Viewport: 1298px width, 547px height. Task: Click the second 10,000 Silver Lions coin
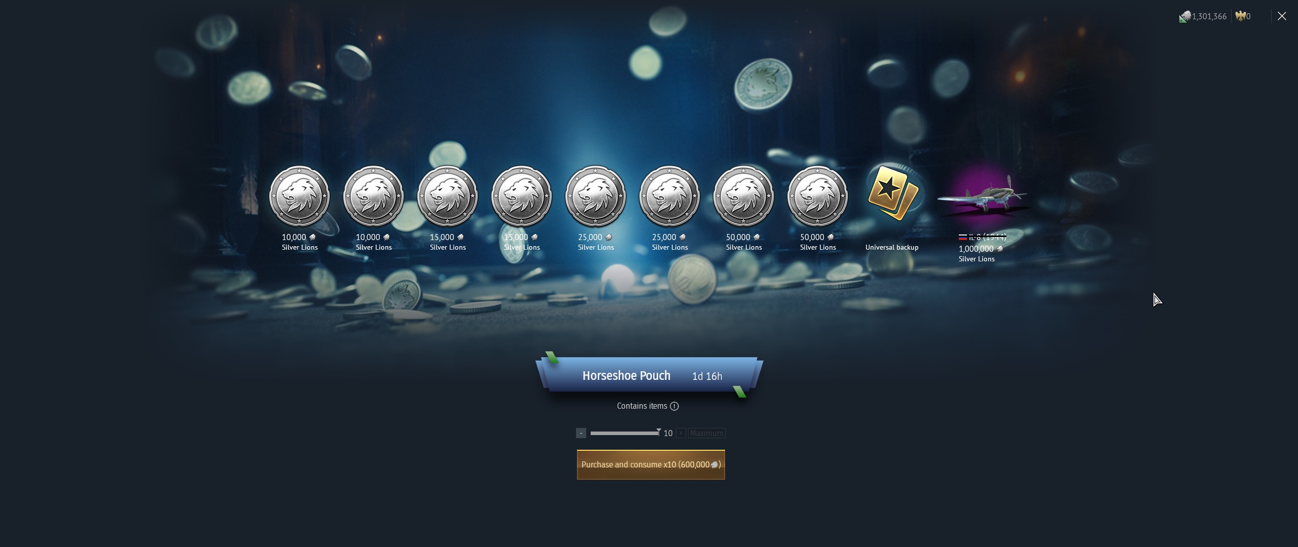pos(373,196)
